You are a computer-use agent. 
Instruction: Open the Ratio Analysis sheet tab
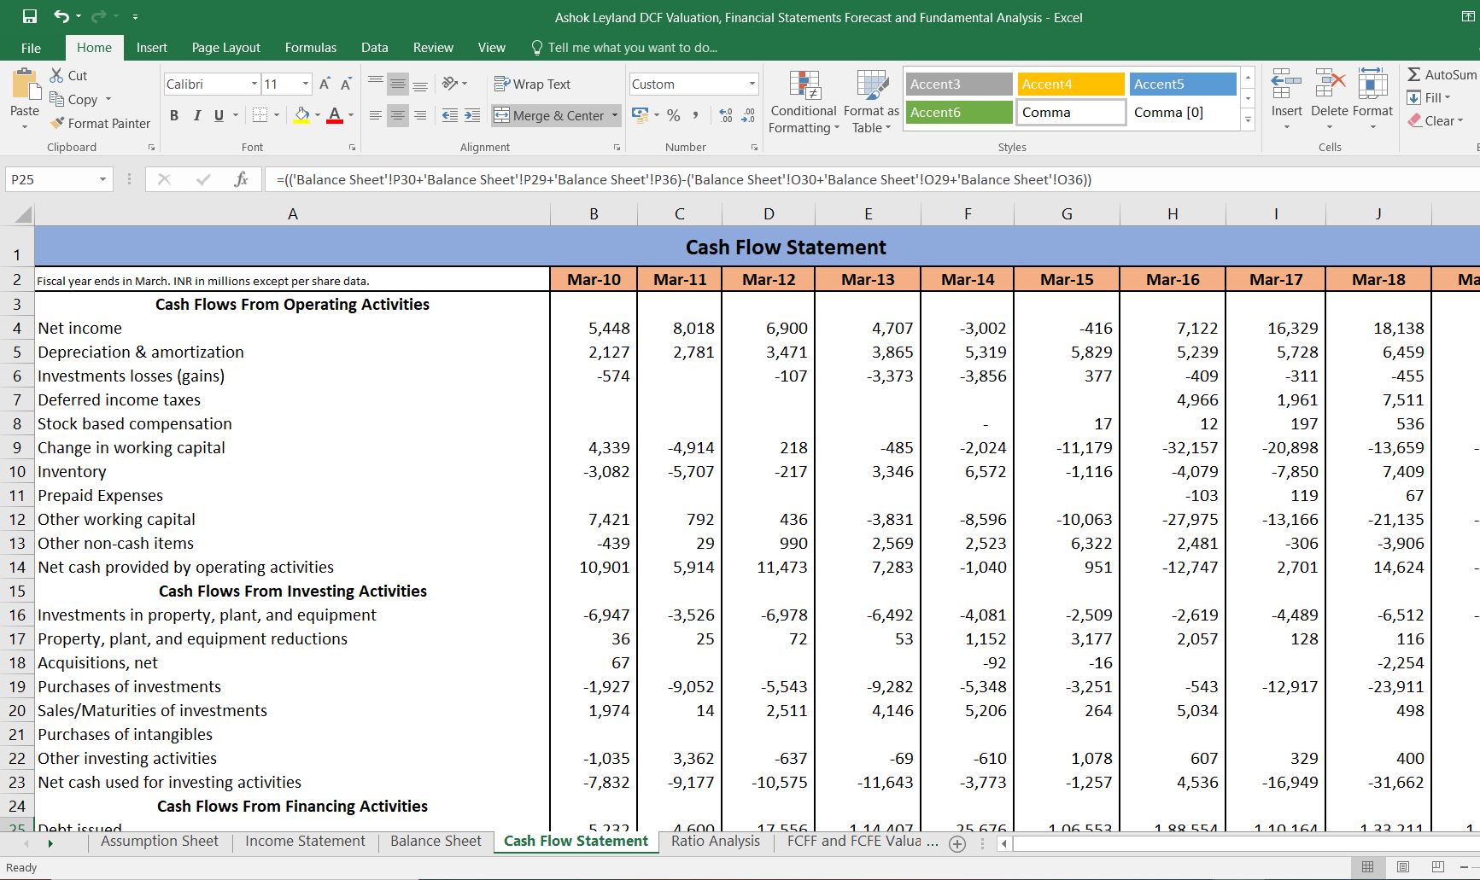click(x=716, y=841)
